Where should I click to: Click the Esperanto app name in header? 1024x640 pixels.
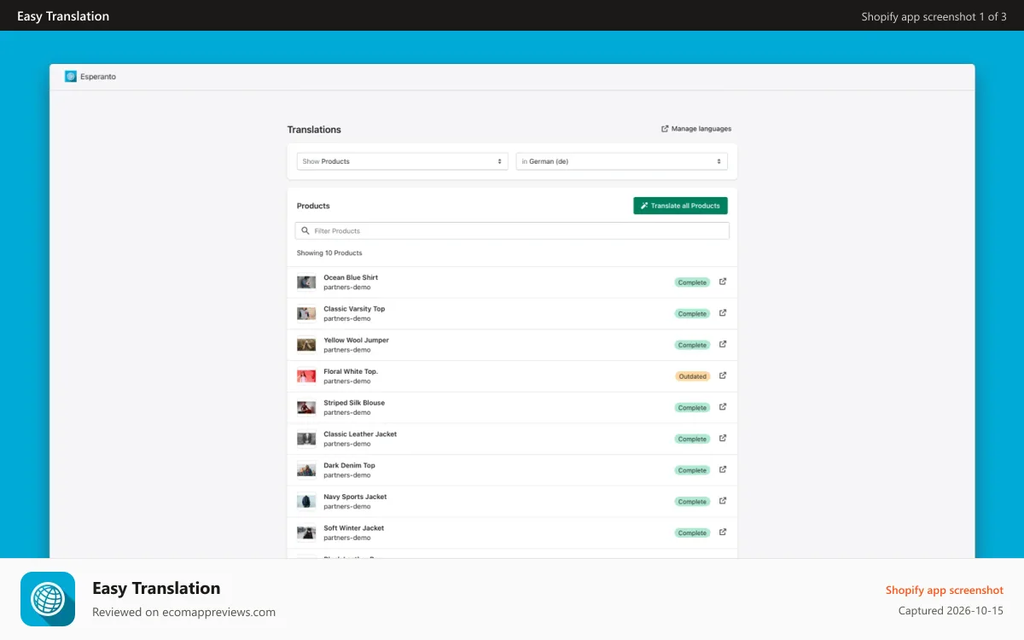98,77
